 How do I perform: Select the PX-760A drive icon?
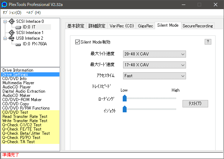[x=18, y=44]
